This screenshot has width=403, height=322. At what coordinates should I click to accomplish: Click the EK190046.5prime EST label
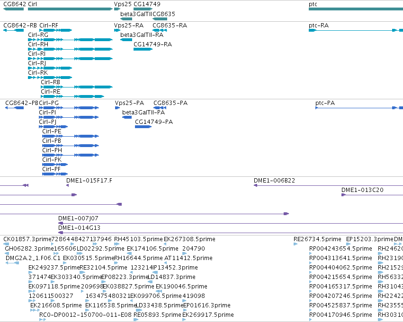pos(181,287)
